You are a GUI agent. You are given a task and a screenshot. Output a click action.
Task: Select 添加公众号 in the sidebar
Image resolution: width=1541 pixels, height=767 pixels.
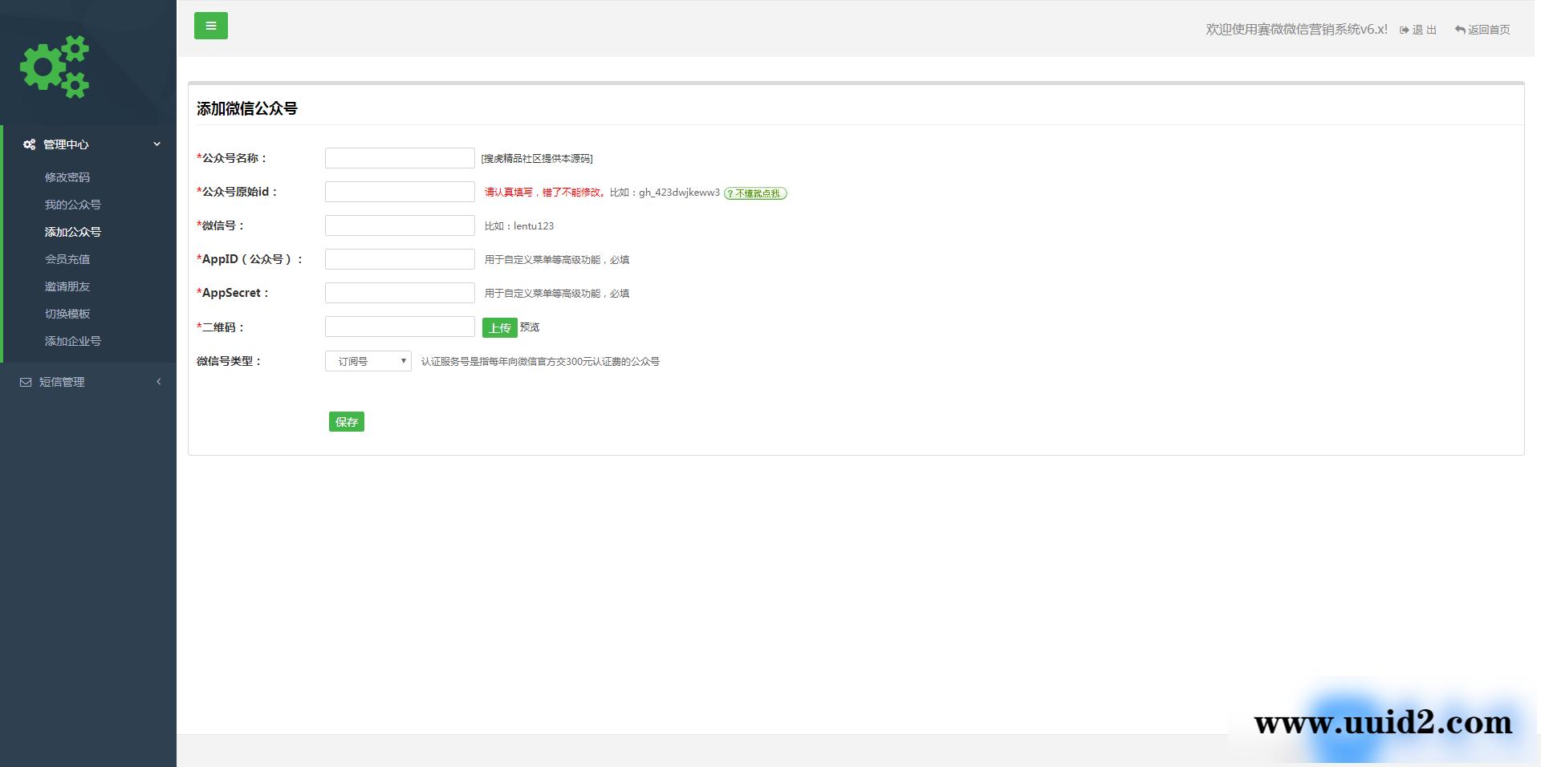(73, 232)
